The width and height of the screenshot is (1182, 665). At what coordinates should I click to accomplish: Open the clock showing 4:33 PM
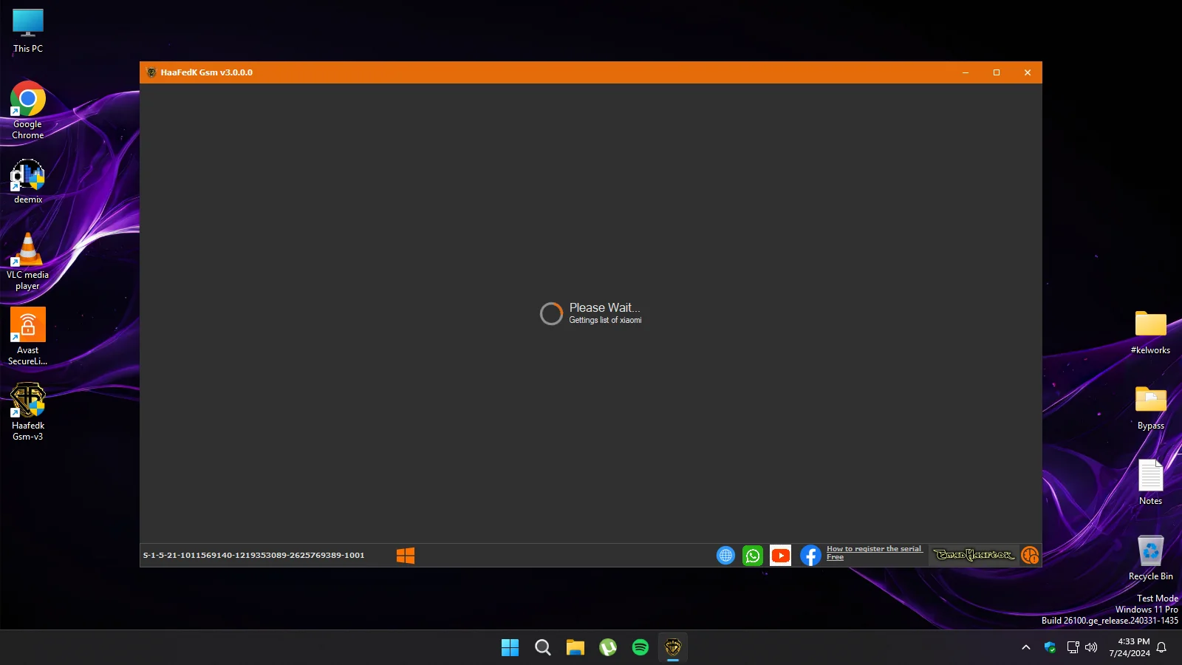(x=1129, y=647)
